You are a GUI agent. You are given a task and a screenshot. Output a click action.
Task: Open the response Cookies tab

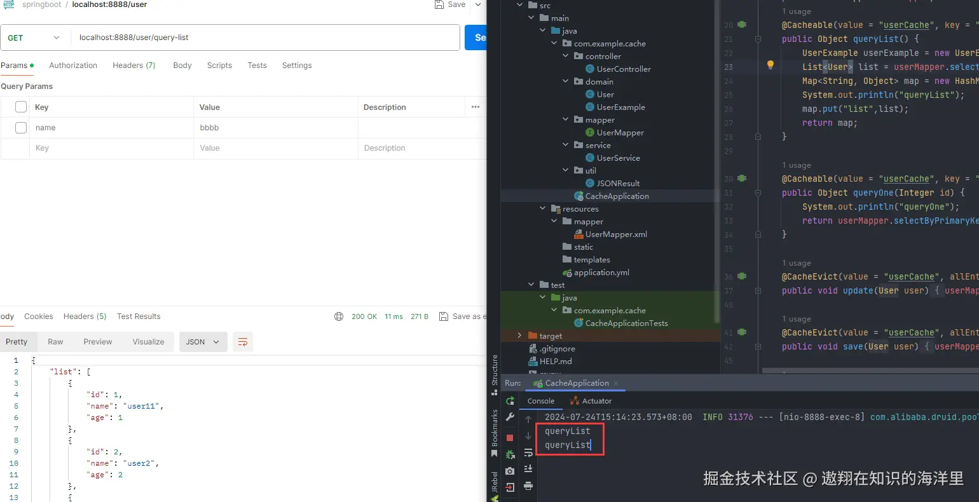click(x=39, y=316)
